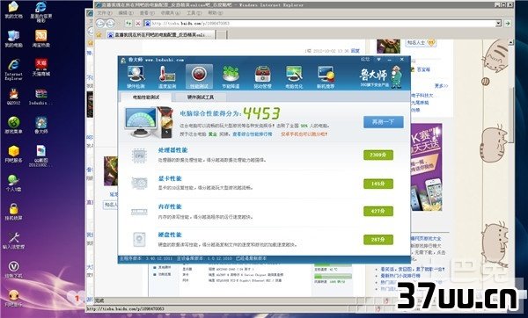Open new blank IE tab
Screen dimensions: 528x318
pyautogui.click(x=221, y=34)
